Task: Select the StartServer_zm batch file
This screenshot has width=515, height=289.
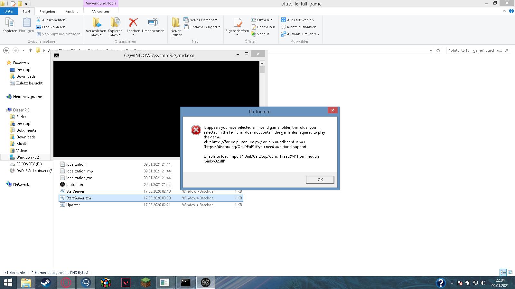Action: click(x=151, y=198)
